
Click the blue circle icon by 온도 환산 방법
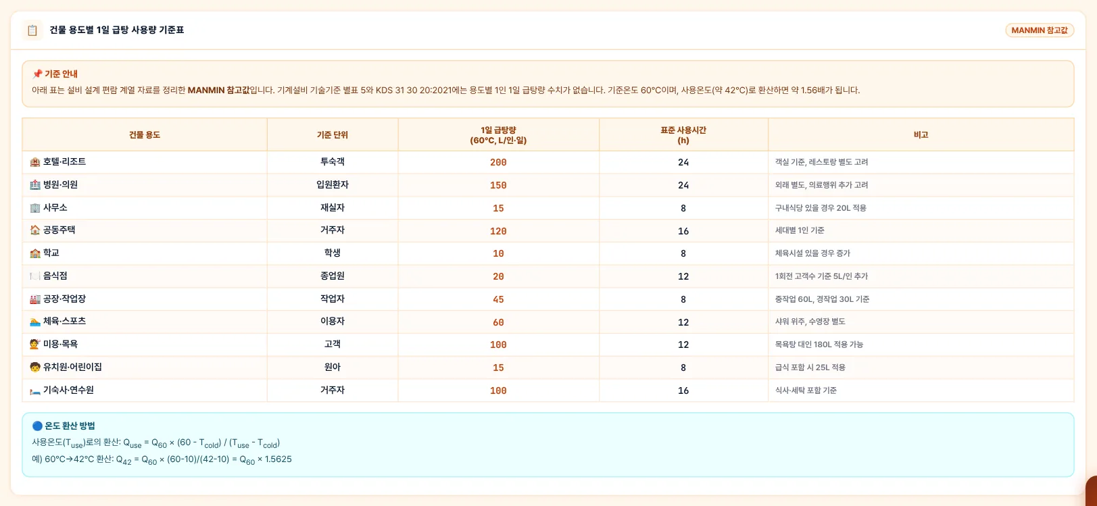(37, 426)
